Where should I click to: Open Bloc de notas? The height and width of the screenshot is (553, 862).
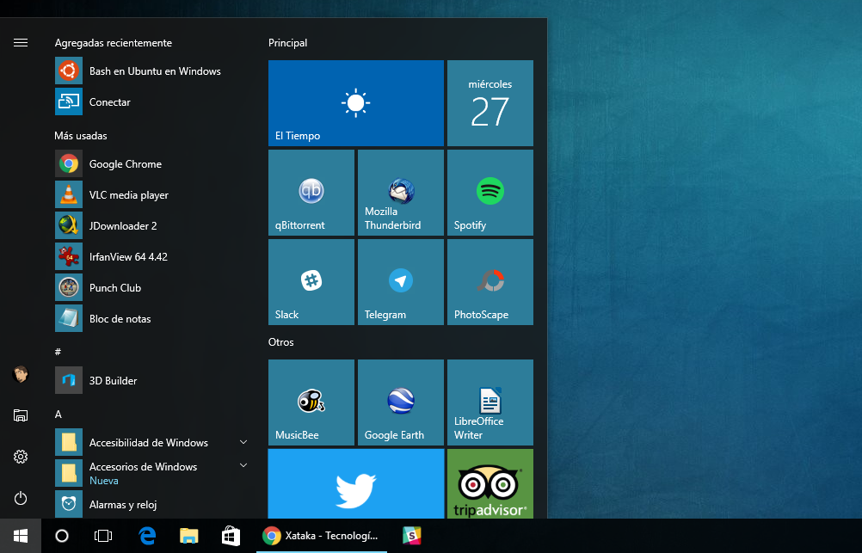[151, 319]
